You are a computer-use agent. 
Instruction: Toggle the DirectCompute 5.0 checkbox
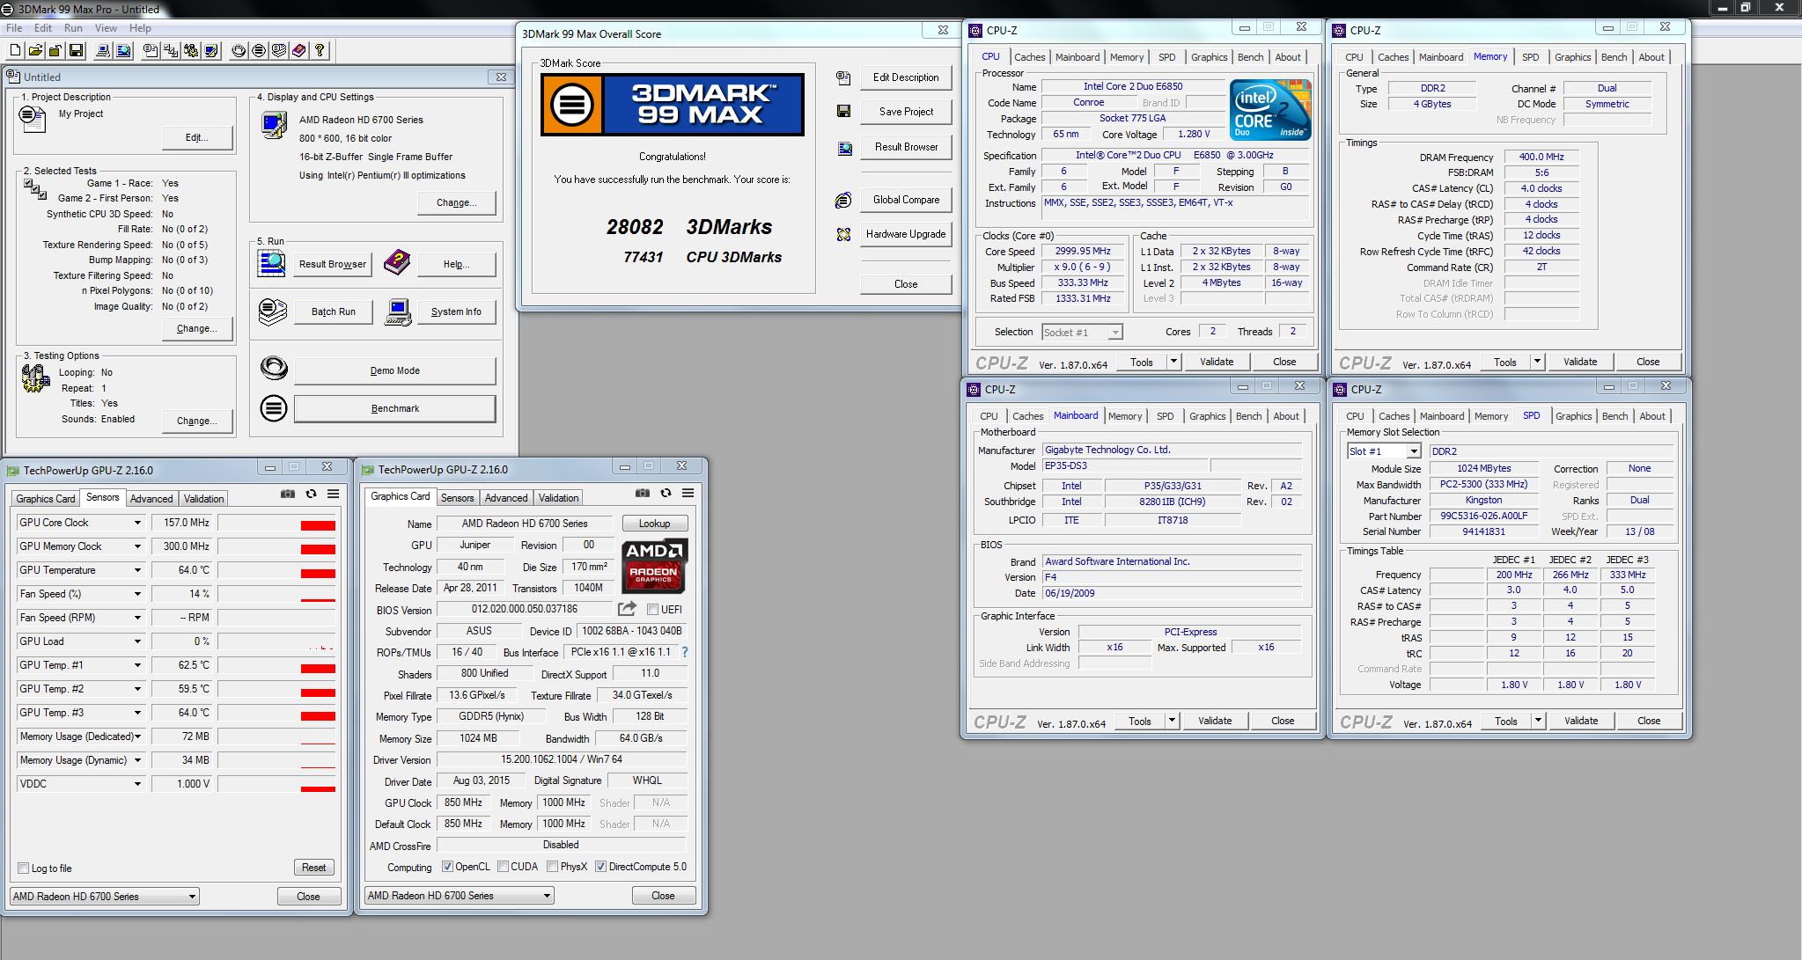click(600, 867)
